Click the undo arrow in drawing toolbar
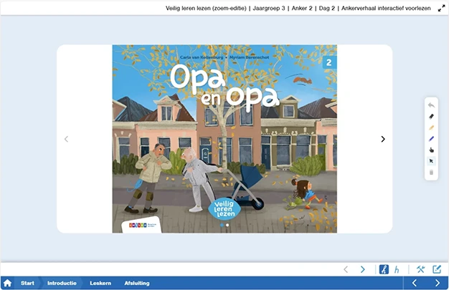The image size is (449, 290). [x=431, y=105]
